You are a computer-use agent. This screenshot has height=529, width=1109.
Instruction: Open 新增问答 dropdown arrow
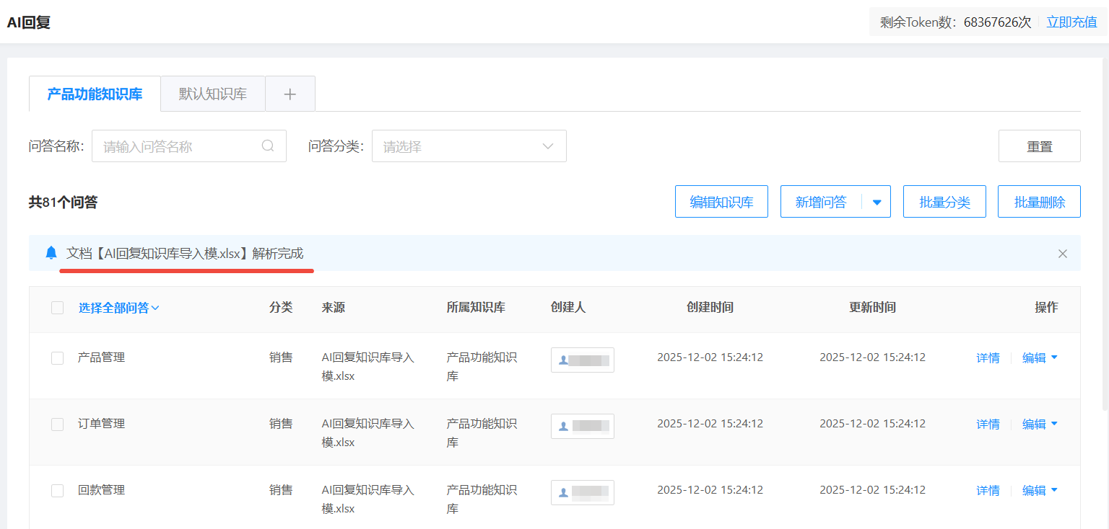tap(877, 203)
